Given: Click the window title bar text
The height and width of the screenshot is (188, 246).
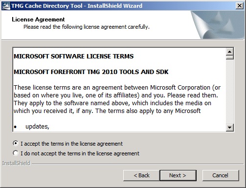Looking at the screenshot, I should 77,6.
